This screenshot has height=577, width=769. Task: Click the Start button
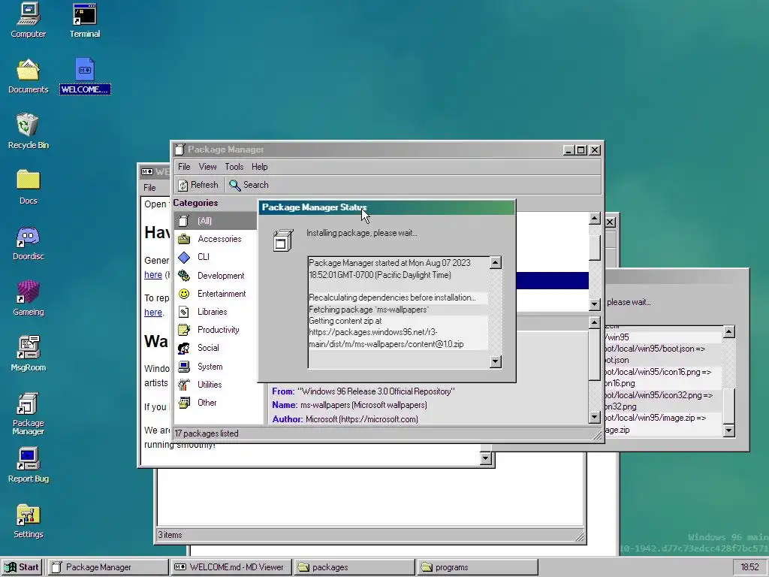22,567
